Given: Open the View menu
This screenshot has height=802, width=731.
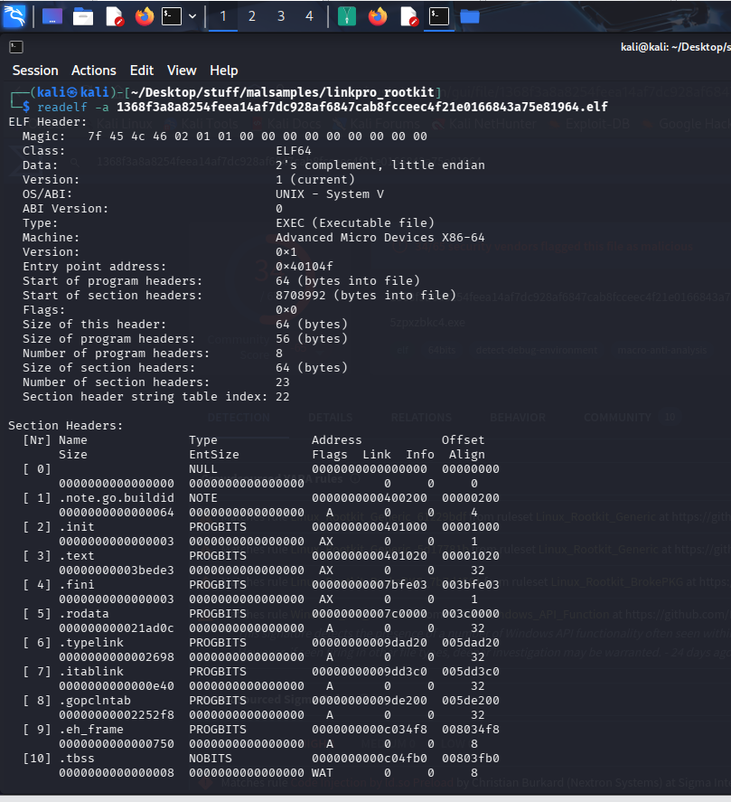Looking at the screenshot, I should click(x=182, y=70).
